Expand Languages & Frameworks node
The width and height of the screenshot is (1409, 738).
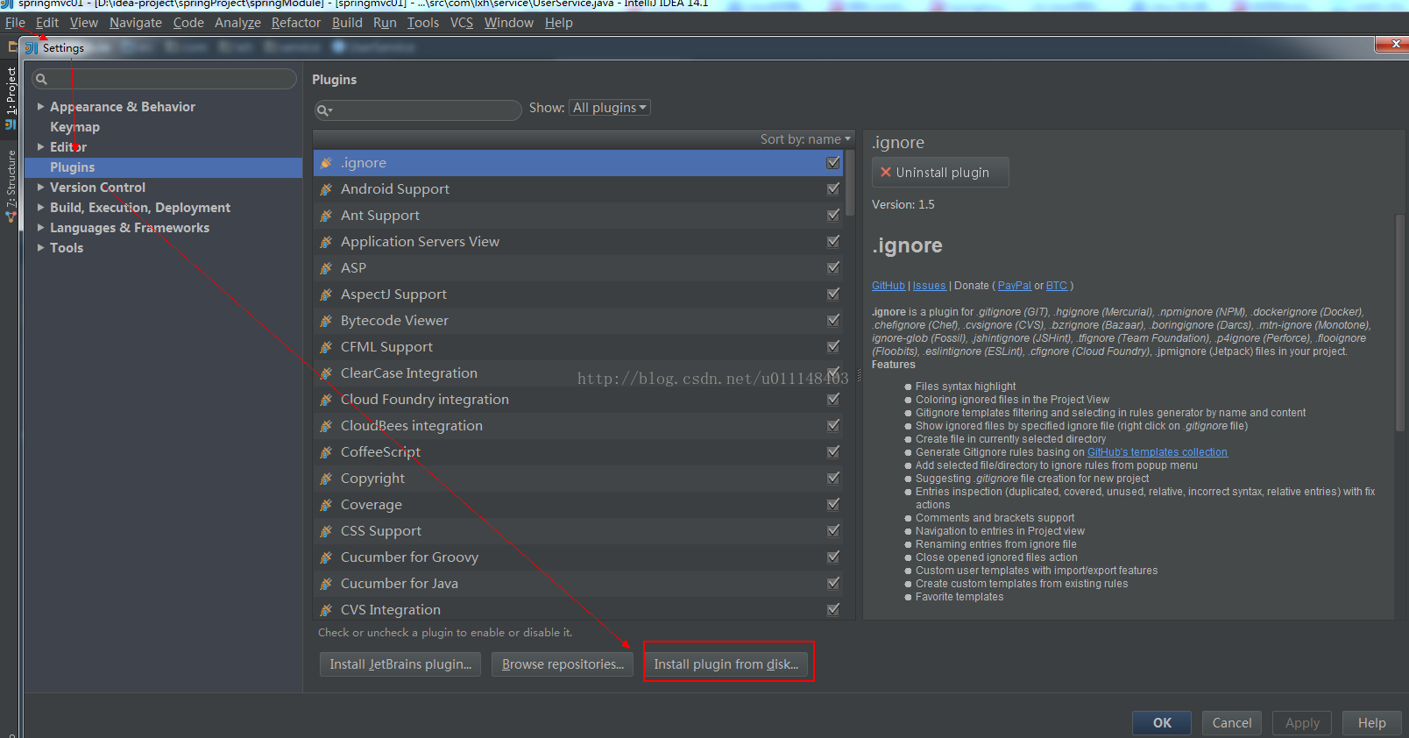coord(40,227)
